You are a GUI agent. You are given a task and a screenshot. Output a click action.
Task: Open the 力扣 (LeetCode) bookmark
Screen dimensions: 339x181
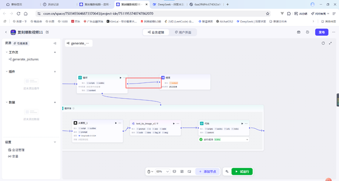[x=179, y=21]
